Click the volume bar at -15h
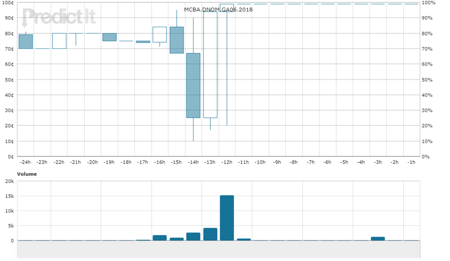The image size is (450, 261). [176, 239]
